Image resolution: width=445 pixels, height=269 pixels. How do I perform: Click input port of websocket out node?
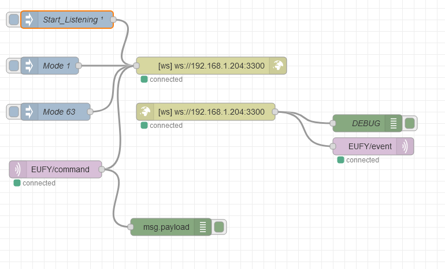click(x=136, y=66)
